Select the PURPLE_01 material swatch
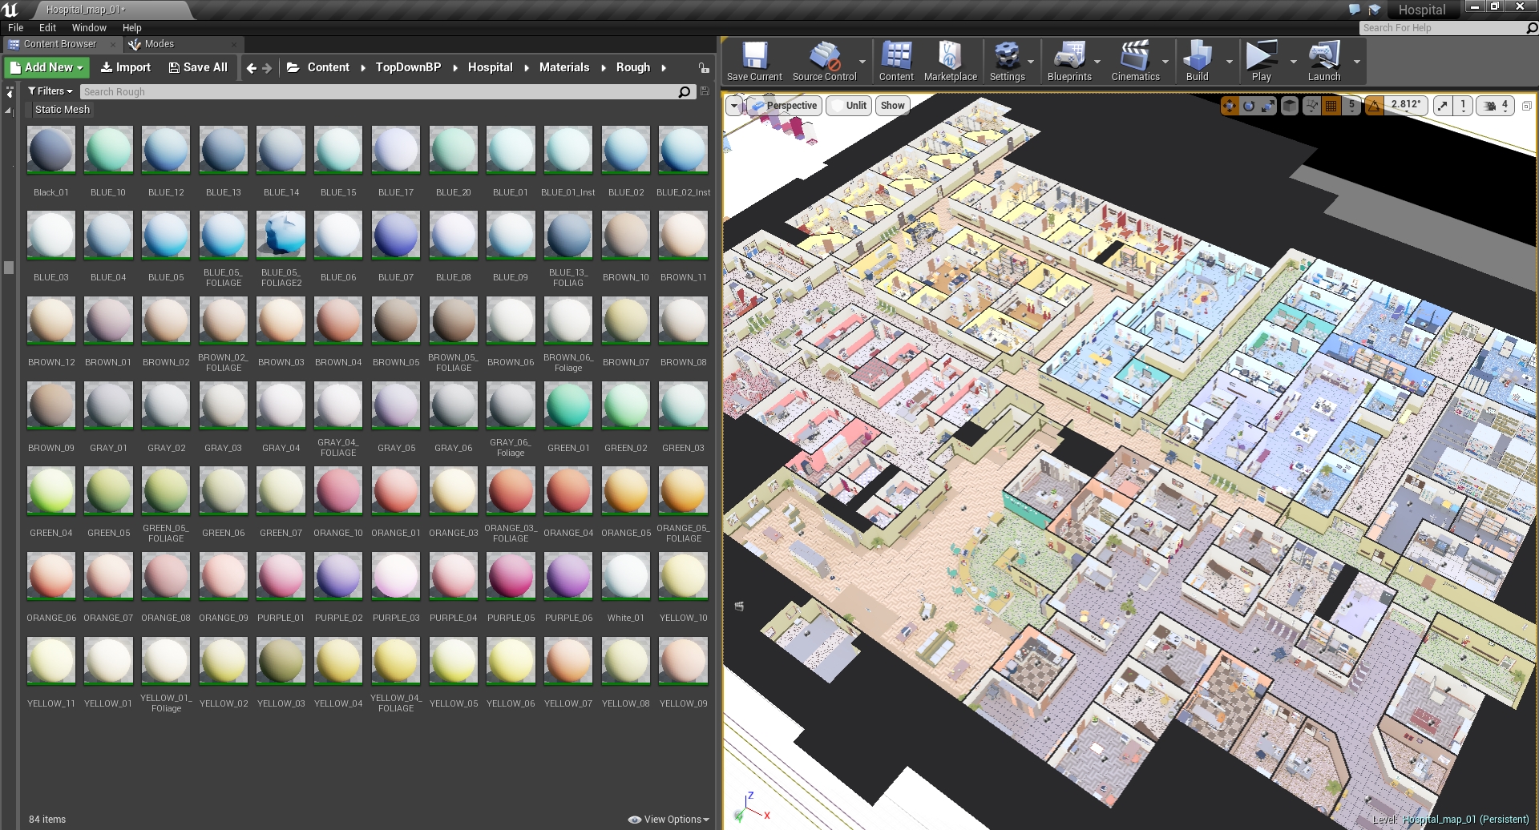 click(x=281, y=575)
